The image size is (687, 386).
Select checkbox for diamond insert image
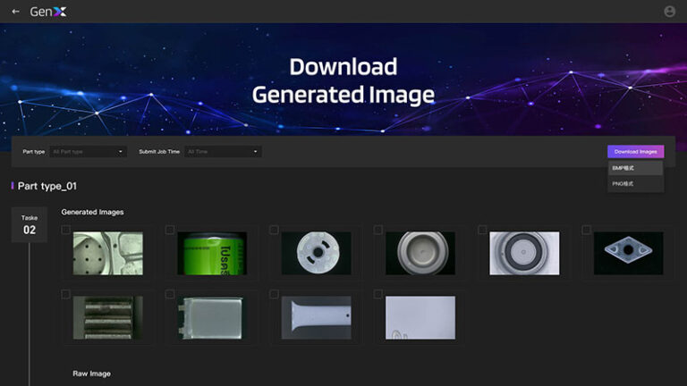click(x=586, y=230)
